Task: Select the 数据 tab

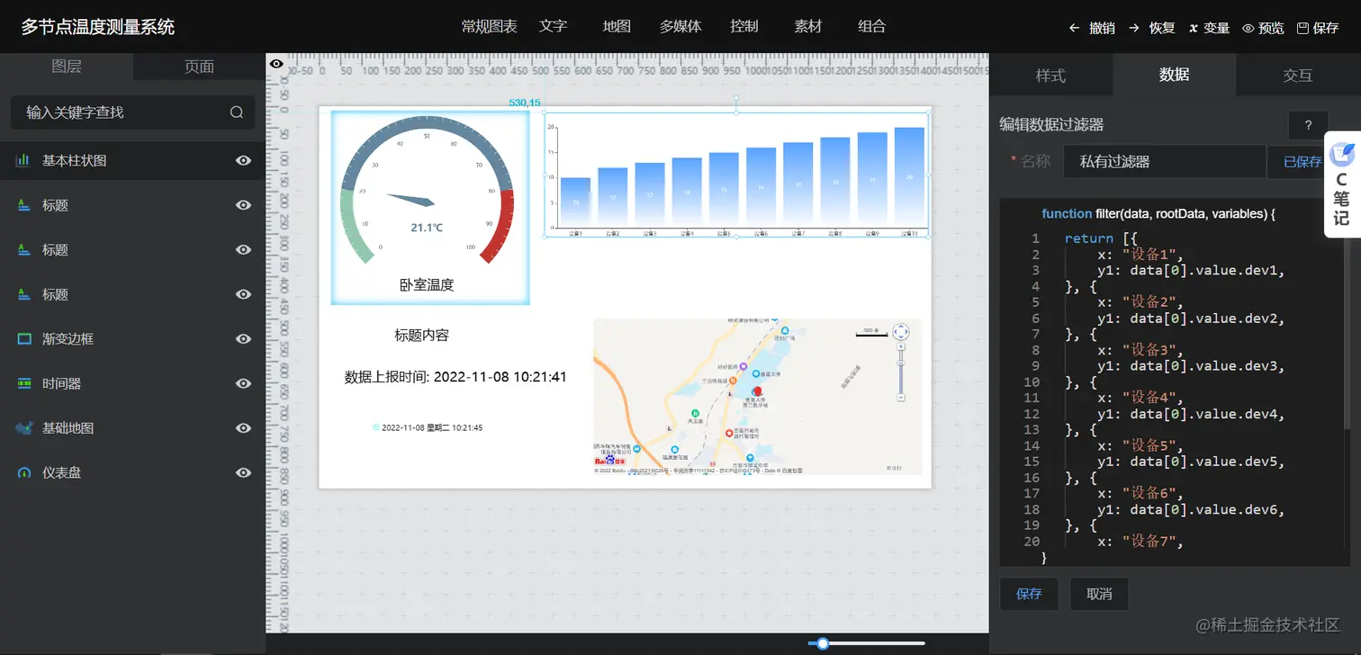Action: coord(1174,75)
